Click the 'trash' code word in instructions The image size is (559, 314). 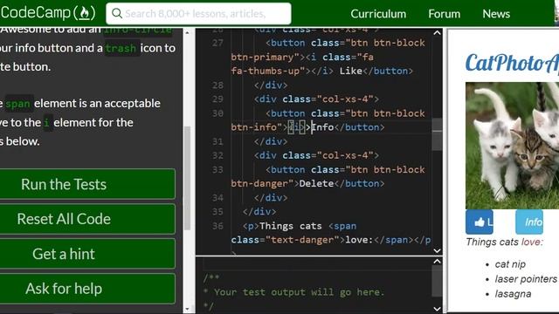[121, 48]
